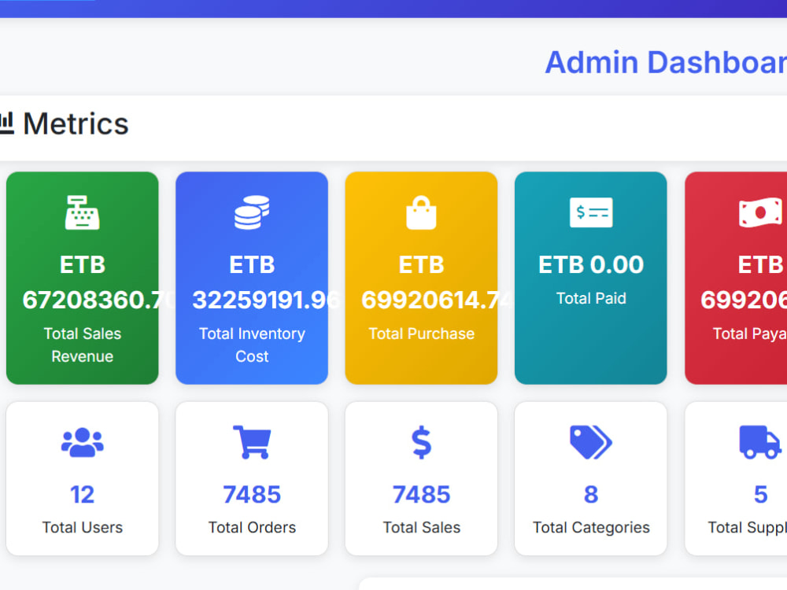Click the number 12 on the users card
Image resolution: width=787 pixels, height=590 pixels.
click(x=83, y=495)
